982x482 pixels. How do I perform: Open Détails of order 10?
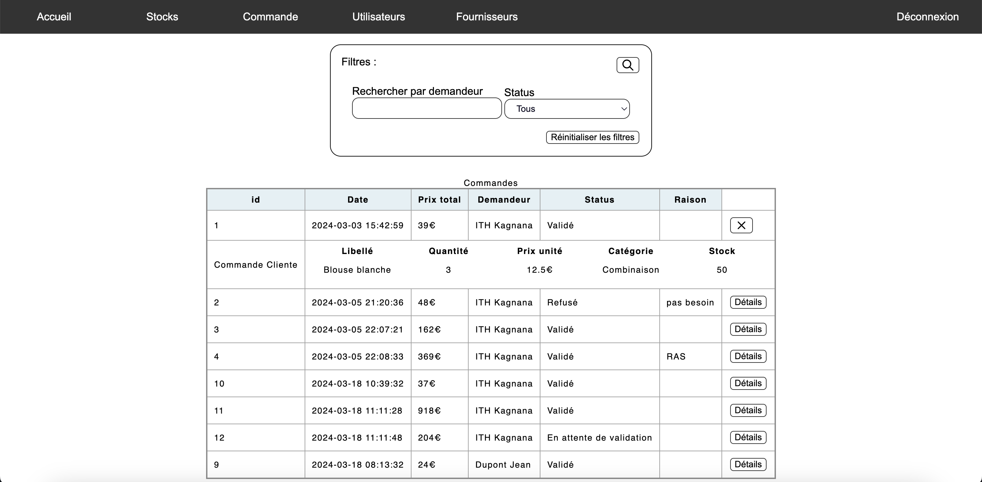[747, 383]
